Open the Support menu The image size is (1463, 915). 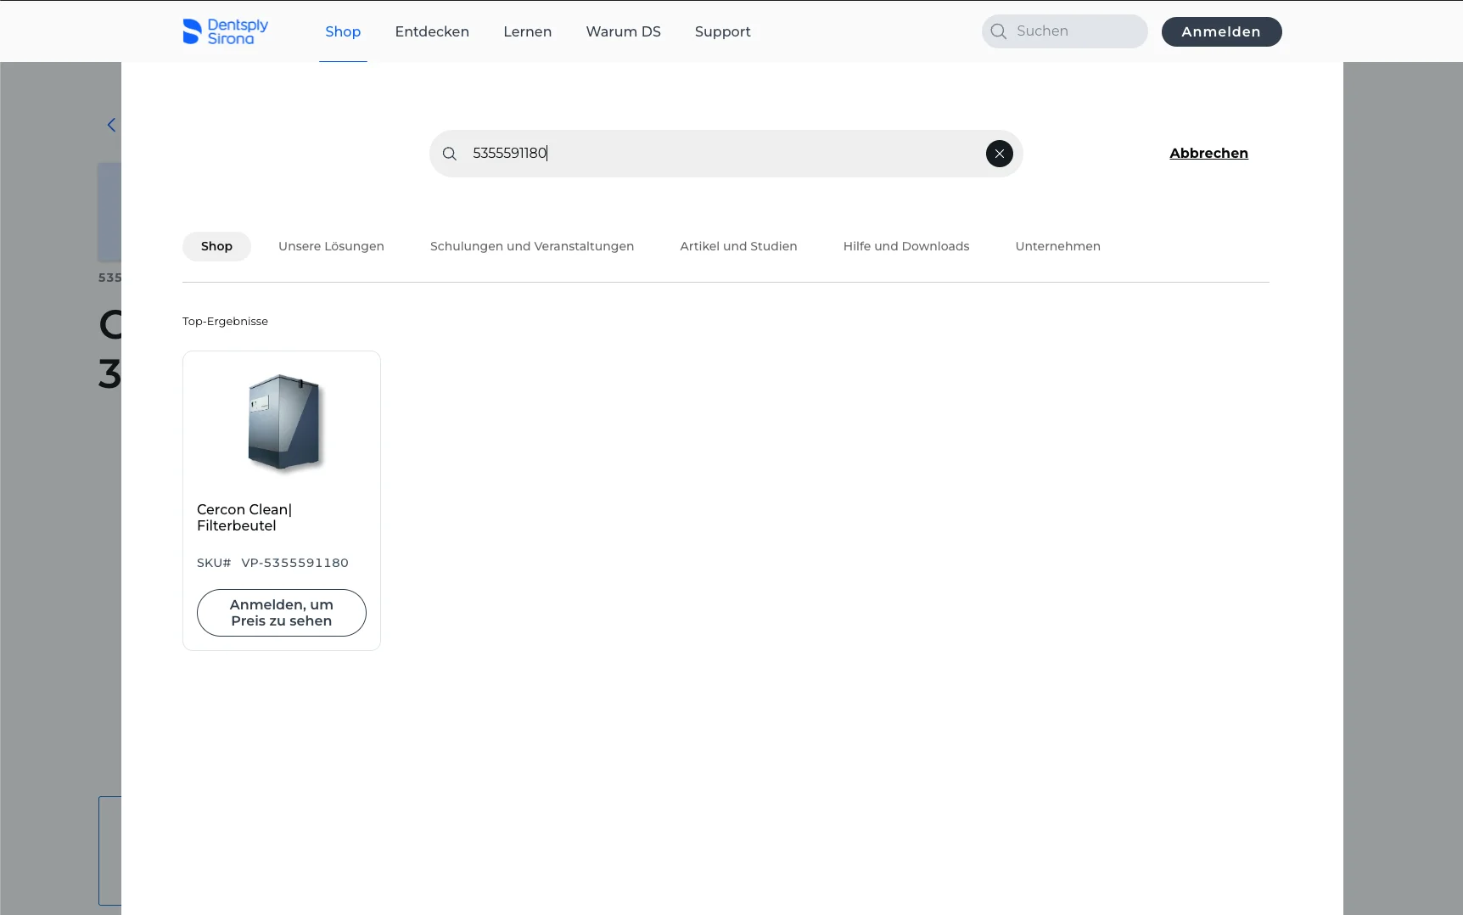(x=722, y=31)
